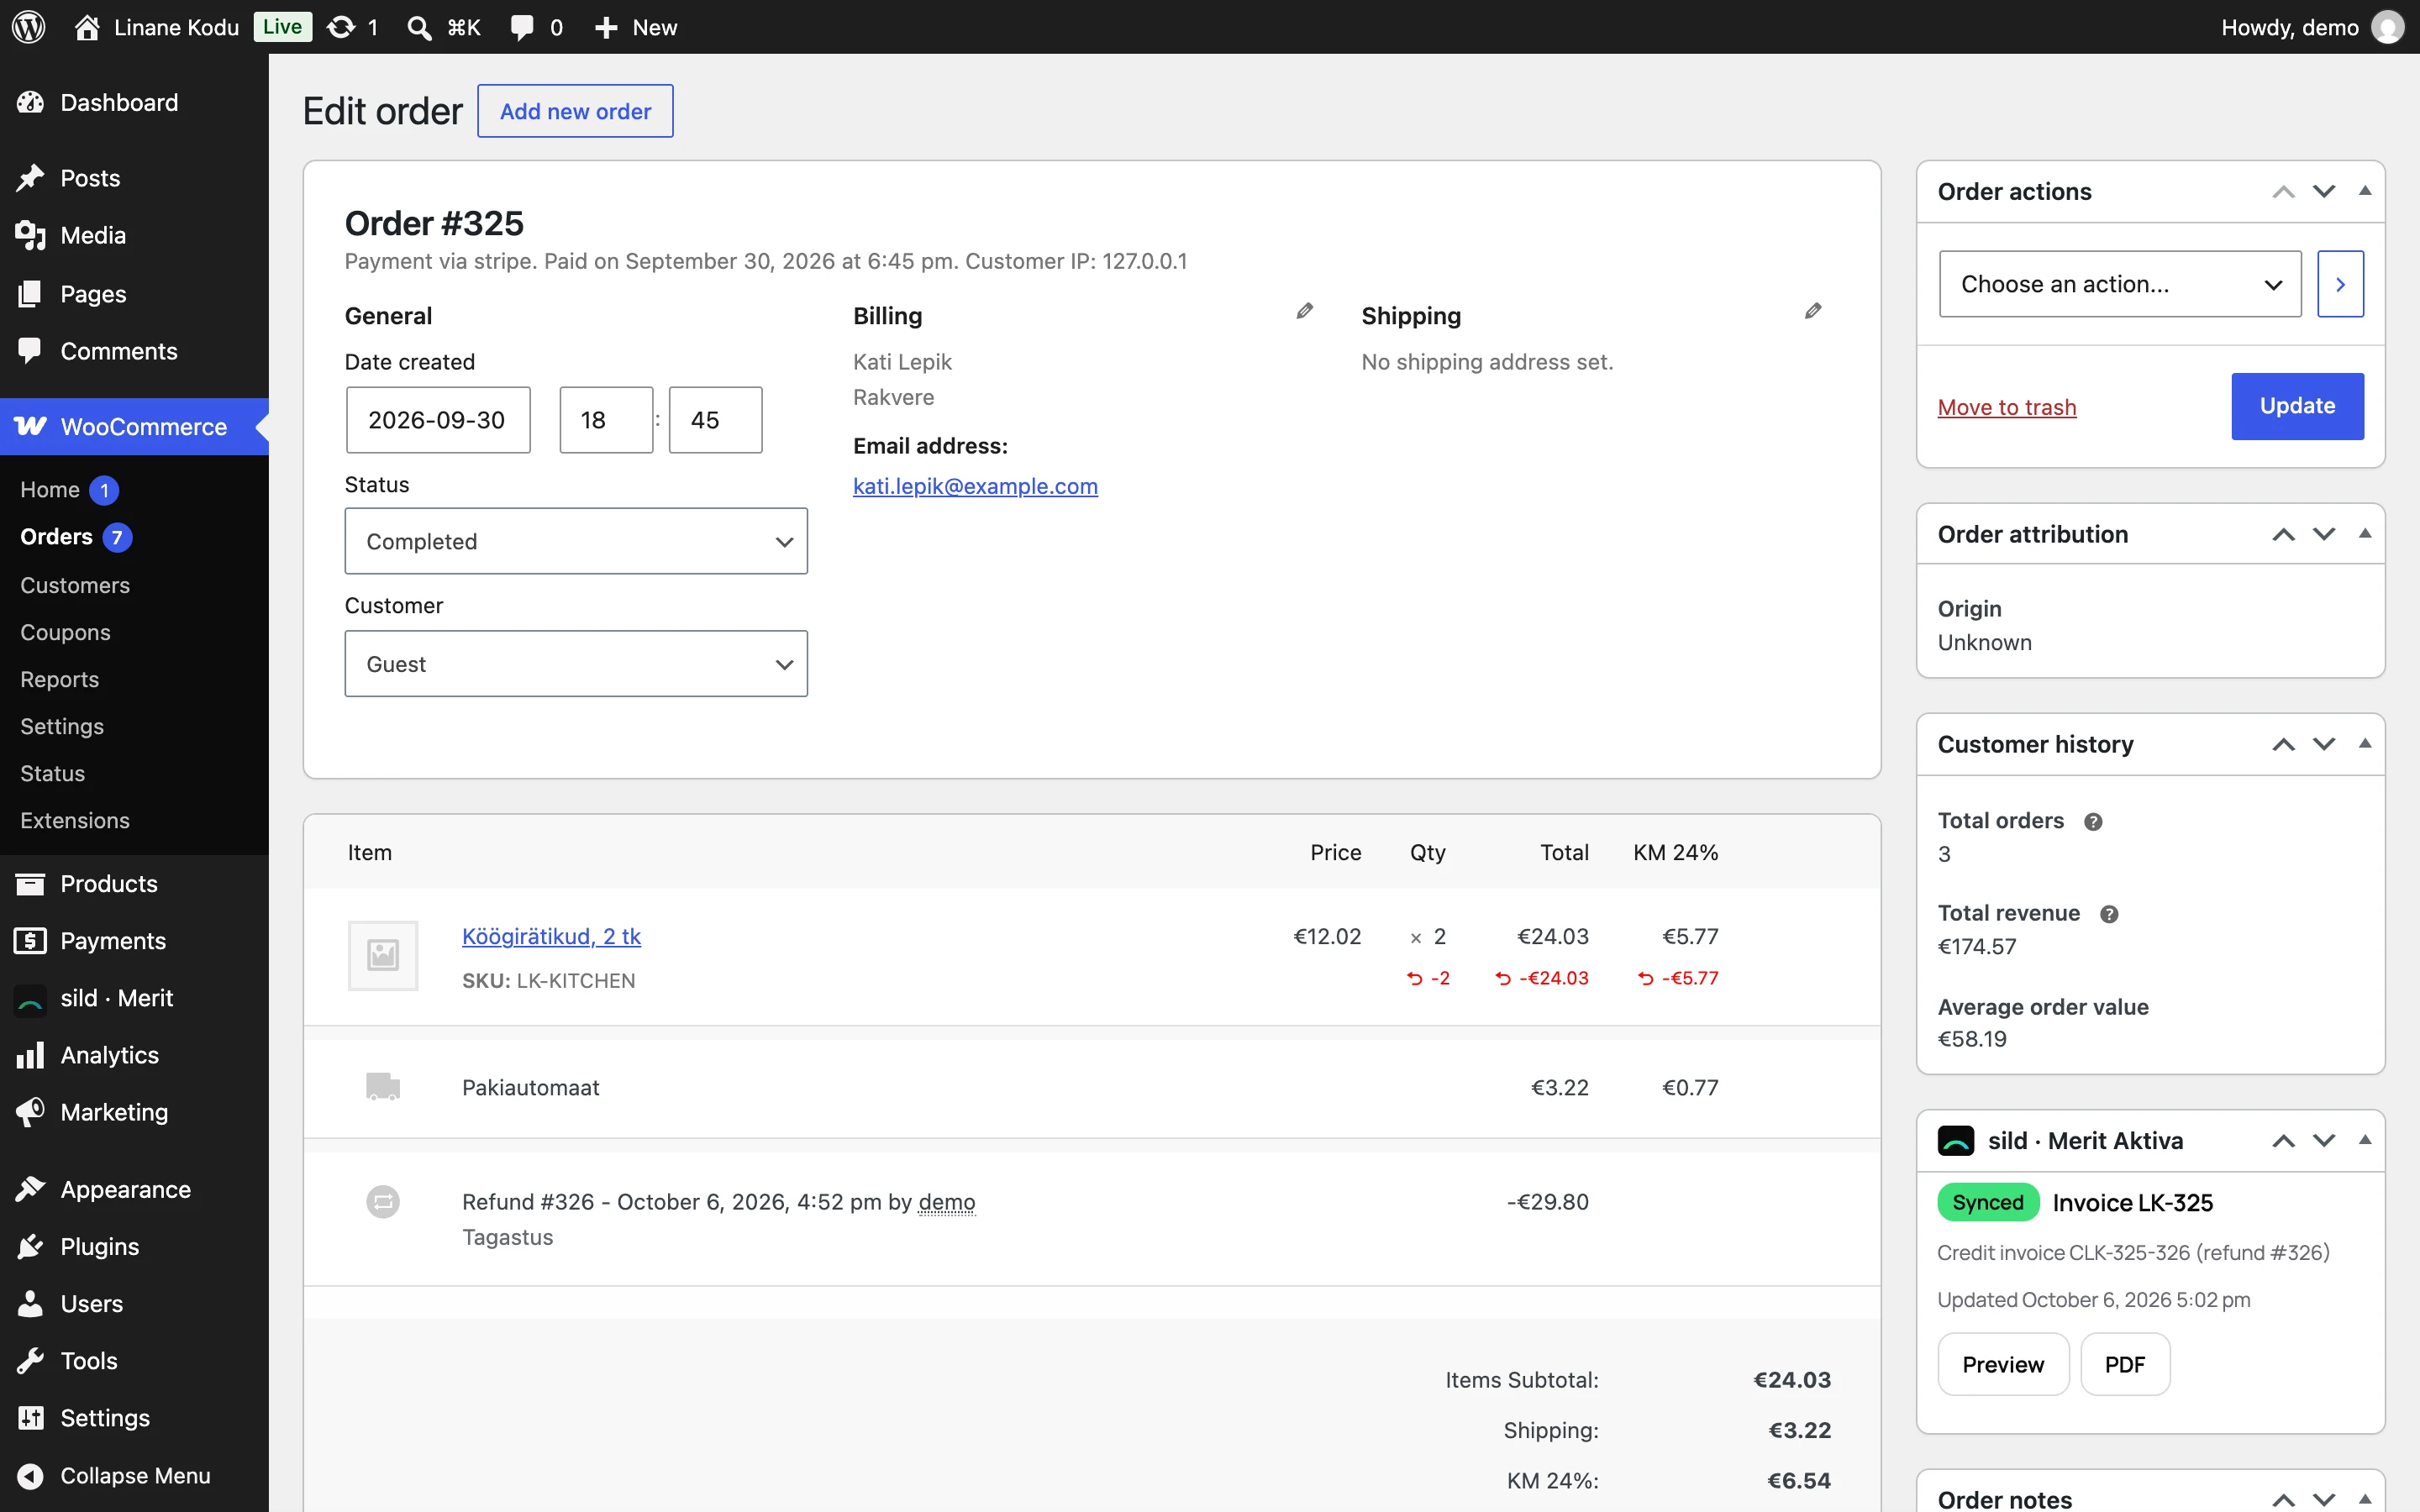Open the WordPress logo menu

(x=29, y=27)
